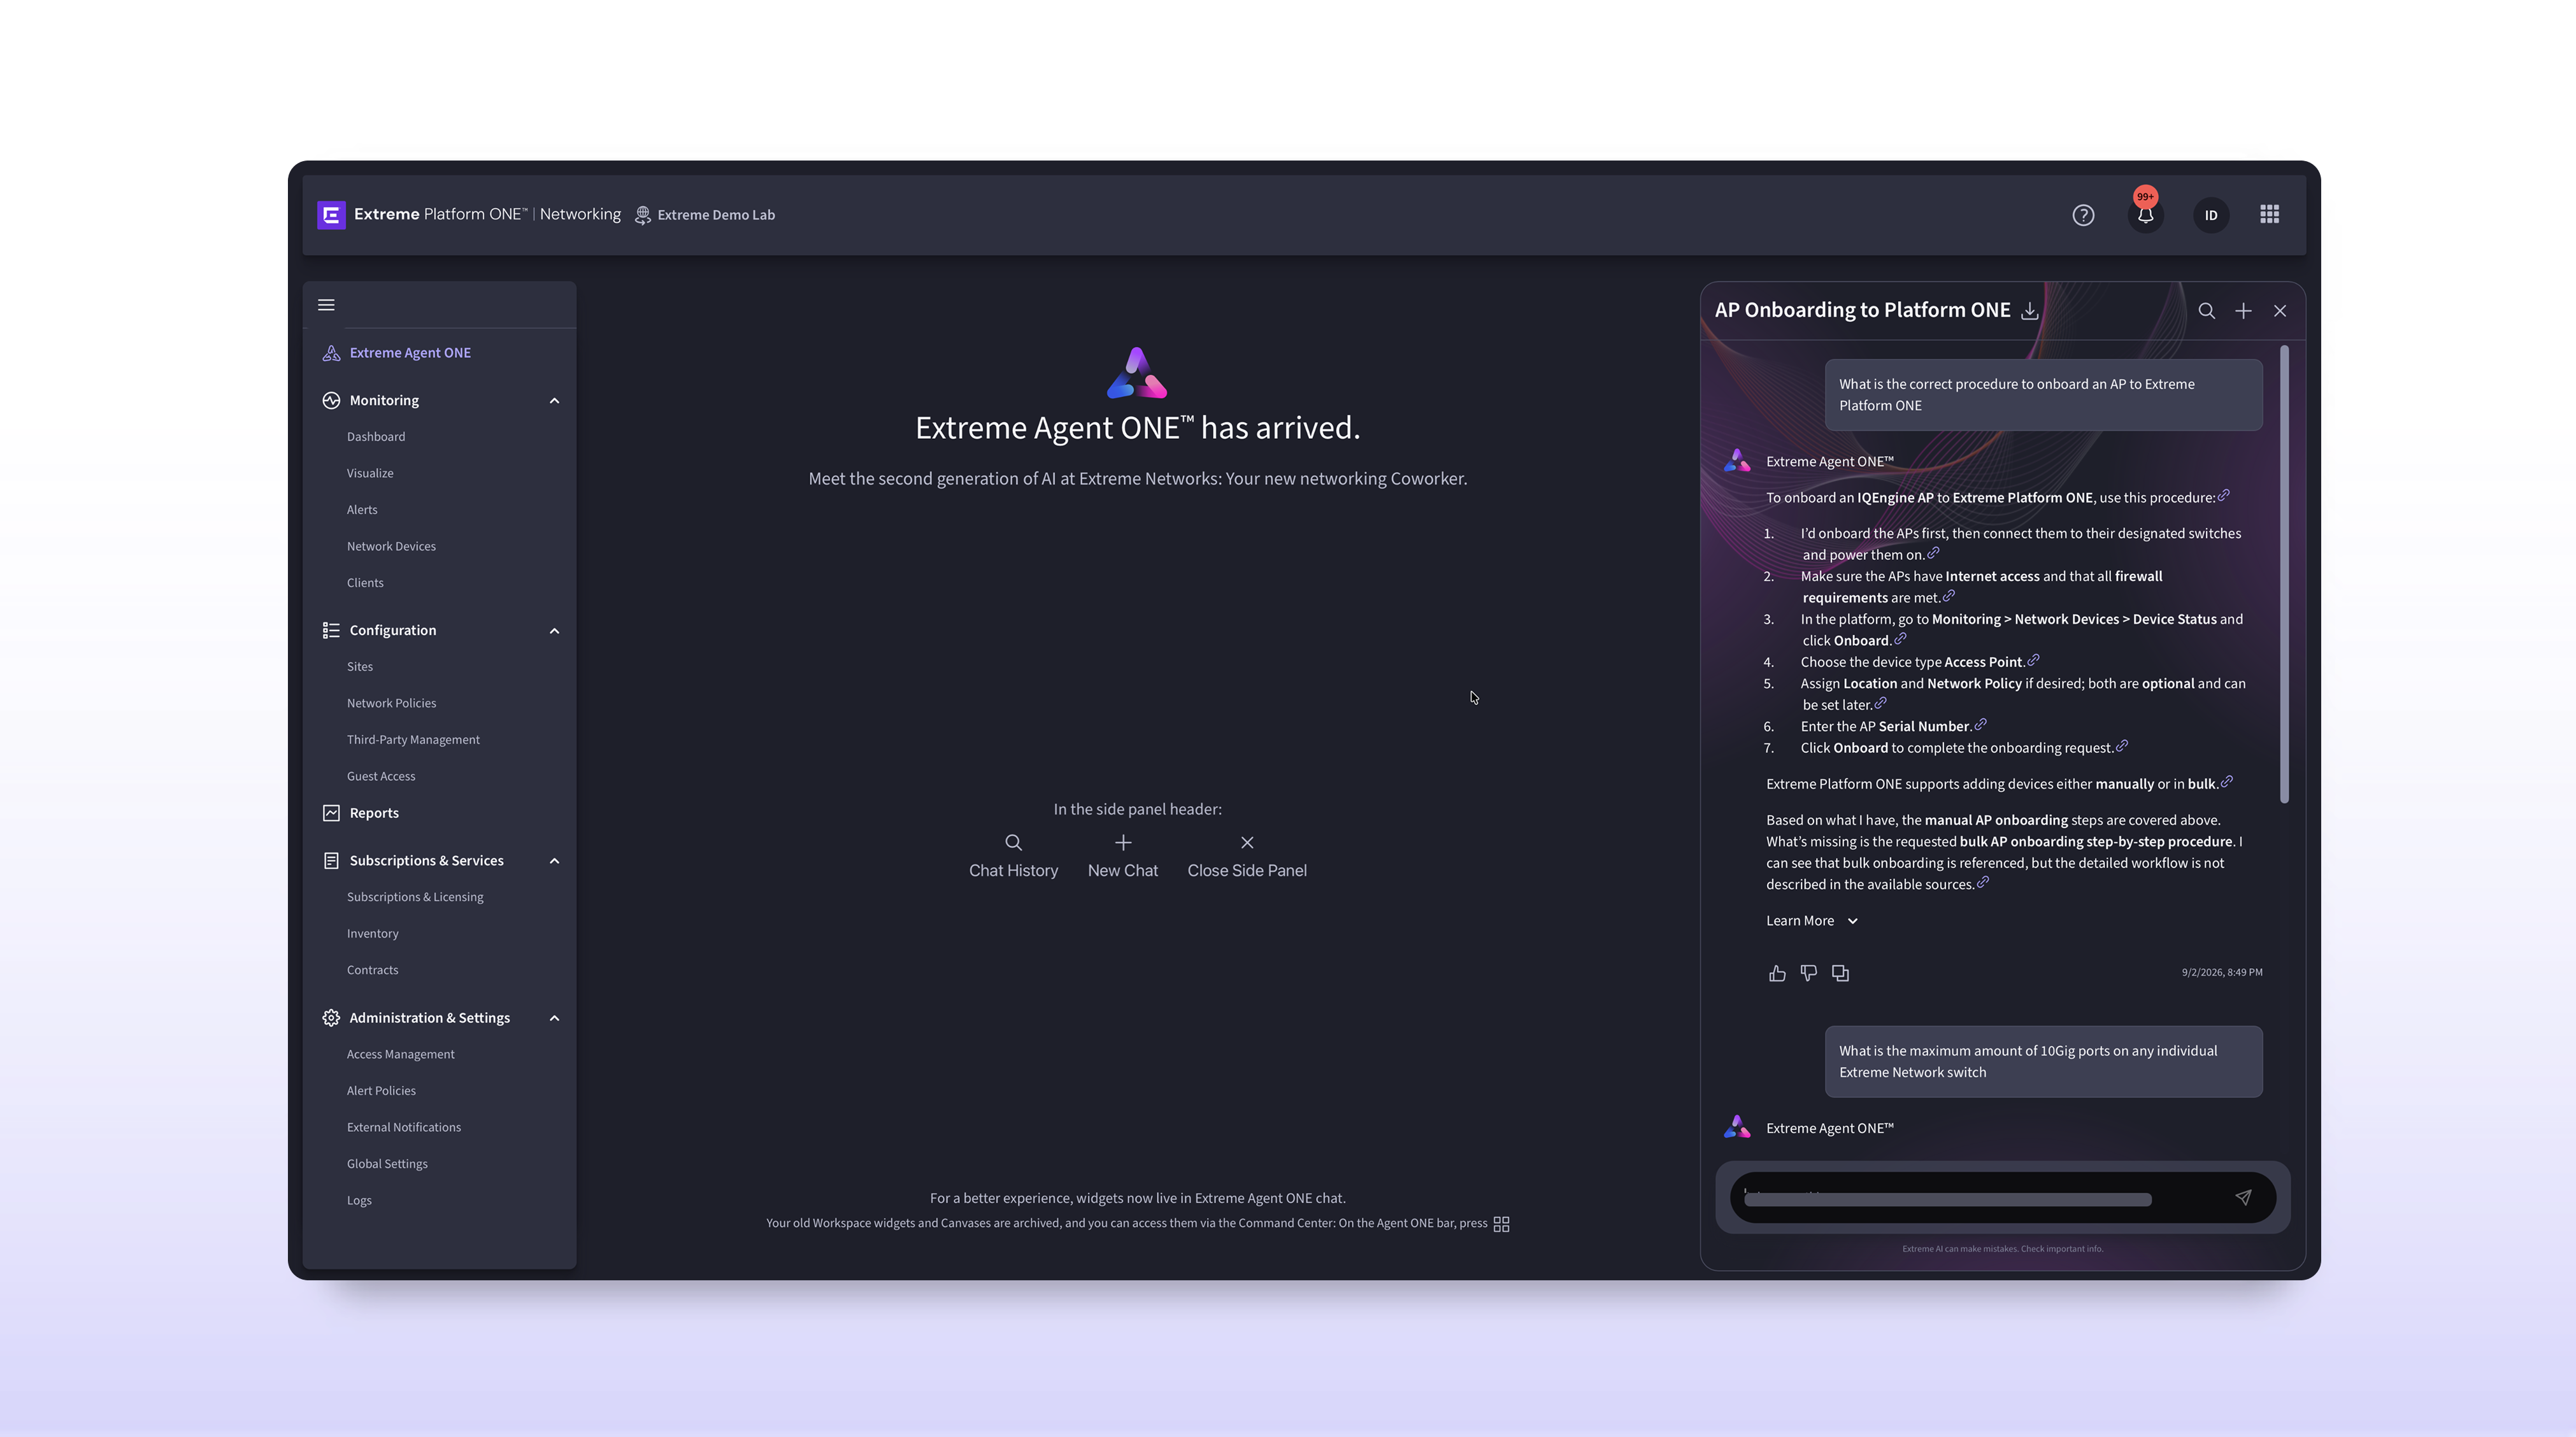Viewport: 2576px width, 1437px height.
Task: Open the source link after 'use this procedure:'
Action: coord(2223,495)
